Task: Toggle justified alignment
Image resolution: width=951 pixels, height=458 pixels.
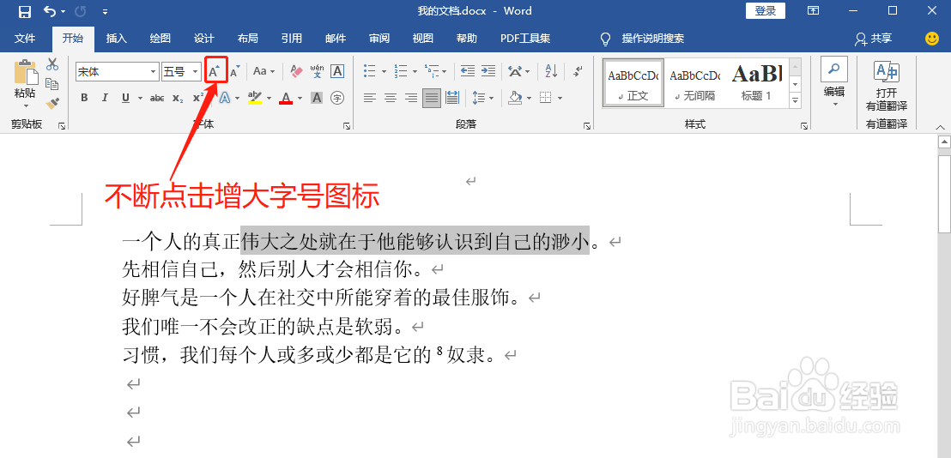Action: 432,98
